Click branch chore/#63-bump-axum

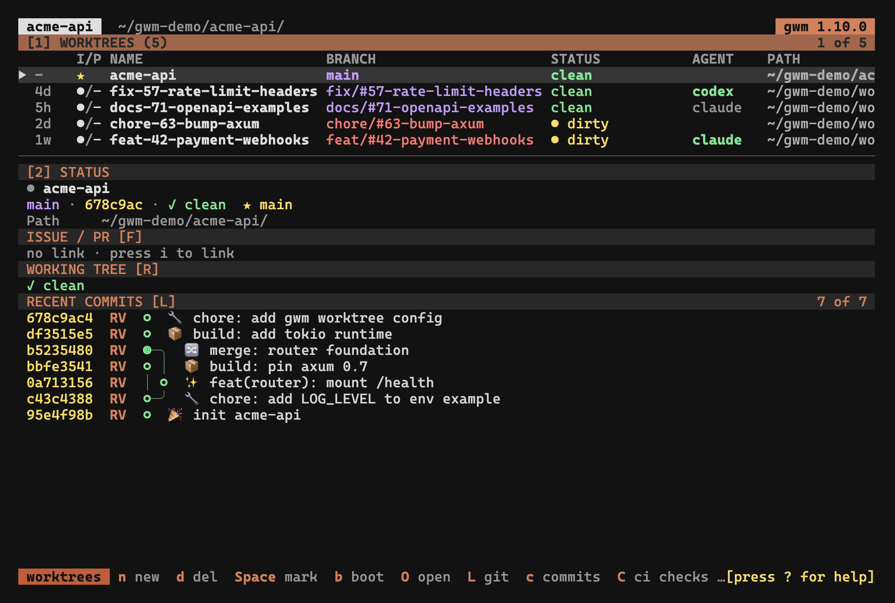click(x=405, y=124)
